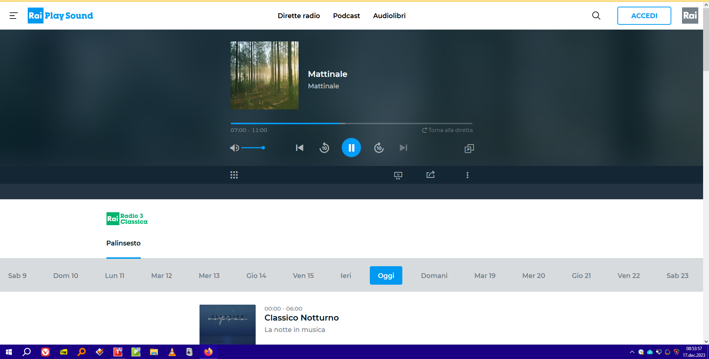The image size is (709, 359).
Task: Click the Rai Radio 3 Classica logo
Action: coord(127,219)
